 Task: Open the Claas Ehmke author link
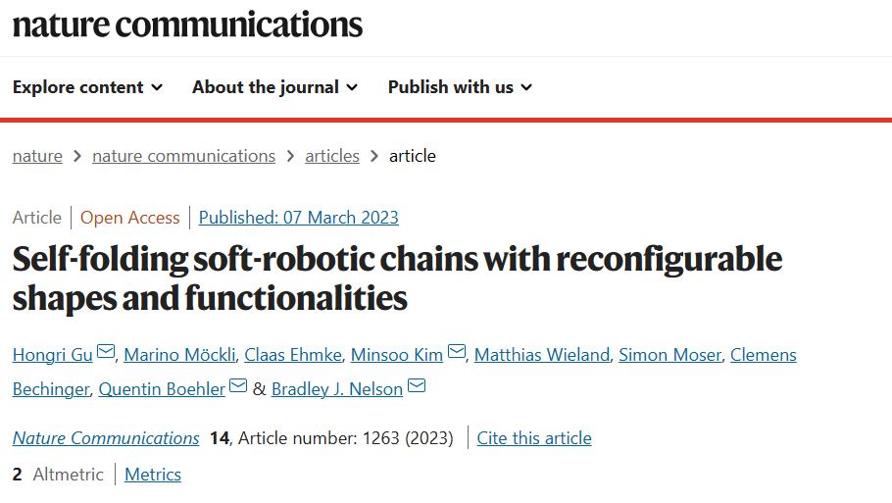tap(293, 355)
